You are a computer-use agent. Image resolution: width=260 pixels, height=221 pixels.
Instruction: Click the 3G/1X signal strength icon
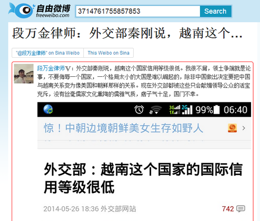[175, 110]
